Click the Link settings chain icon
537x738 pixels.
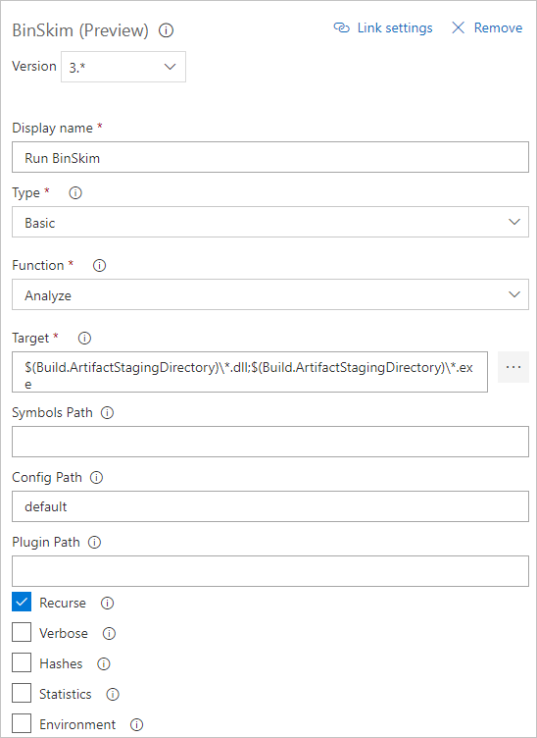click(x=342, y=27)
